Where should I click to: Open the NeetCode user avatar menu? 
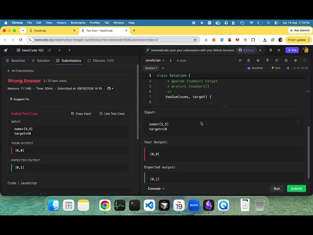pyautogui.click(x=305, y=50)
